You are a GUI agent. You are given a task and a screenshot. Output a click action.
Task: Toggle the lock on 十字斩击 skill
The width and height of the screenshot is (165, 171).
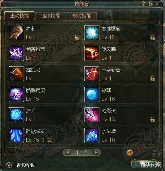[x=153, y=78]
